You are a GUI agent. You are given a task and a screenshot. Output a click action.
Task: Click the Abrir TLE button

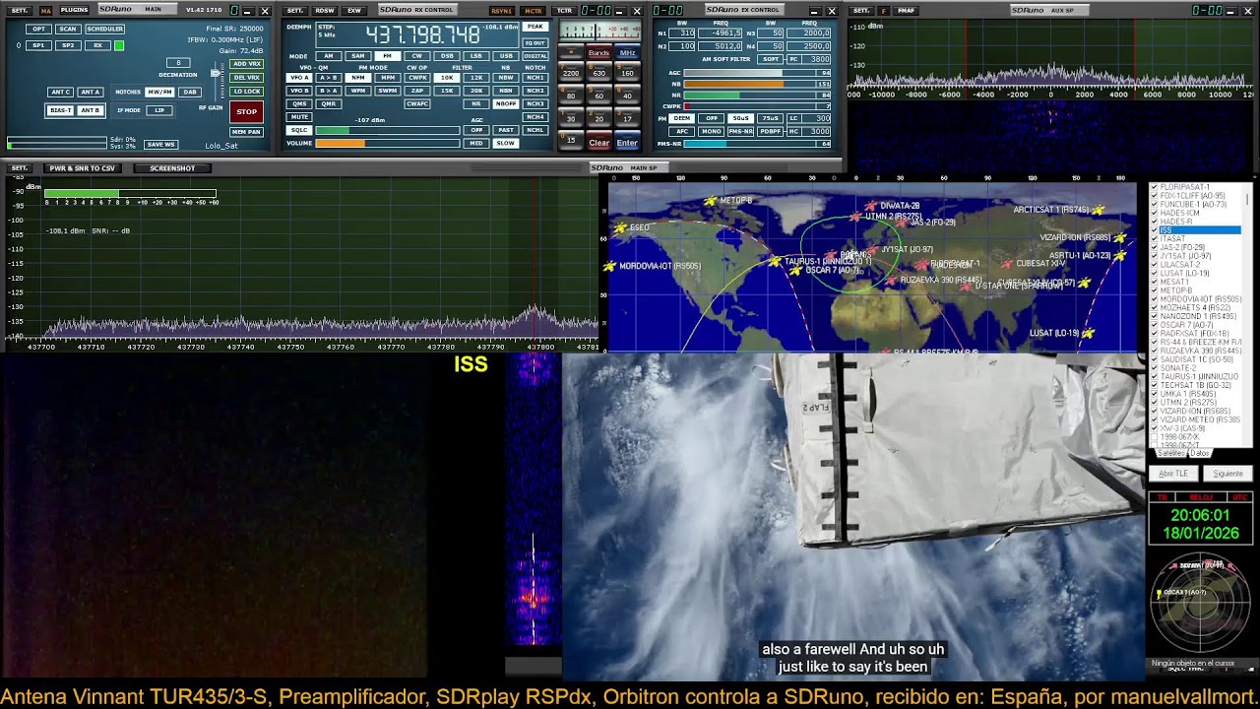coord(1173,474)
